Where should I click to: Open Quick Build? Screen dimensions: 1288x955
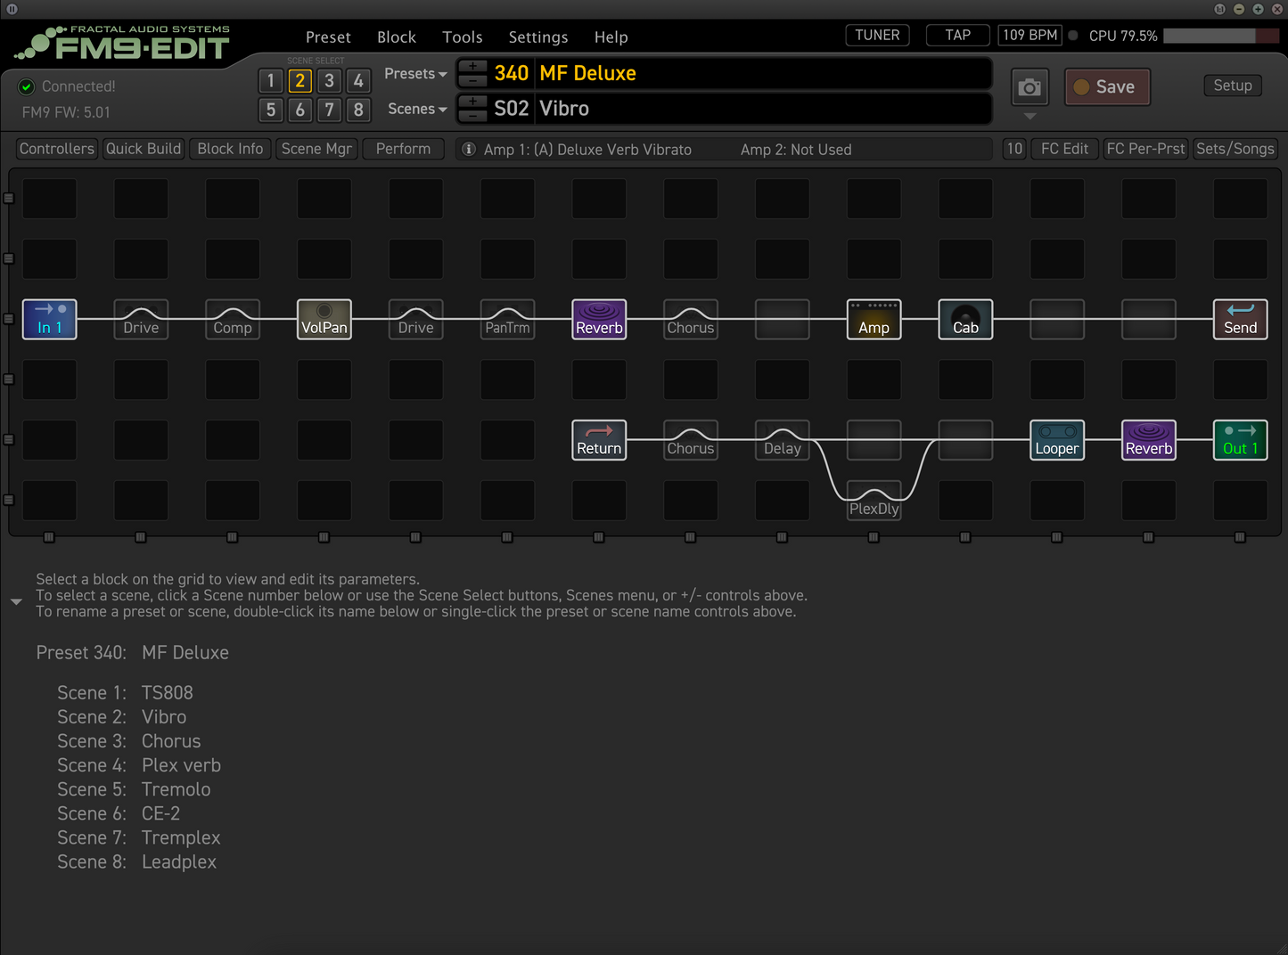[x=144, y=149]
